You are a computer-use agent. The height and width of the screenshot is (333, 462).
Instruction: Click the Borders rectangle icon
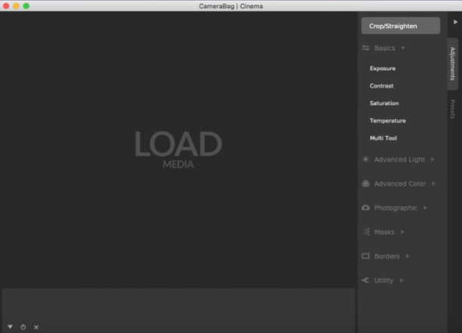(x=365, y=256)
